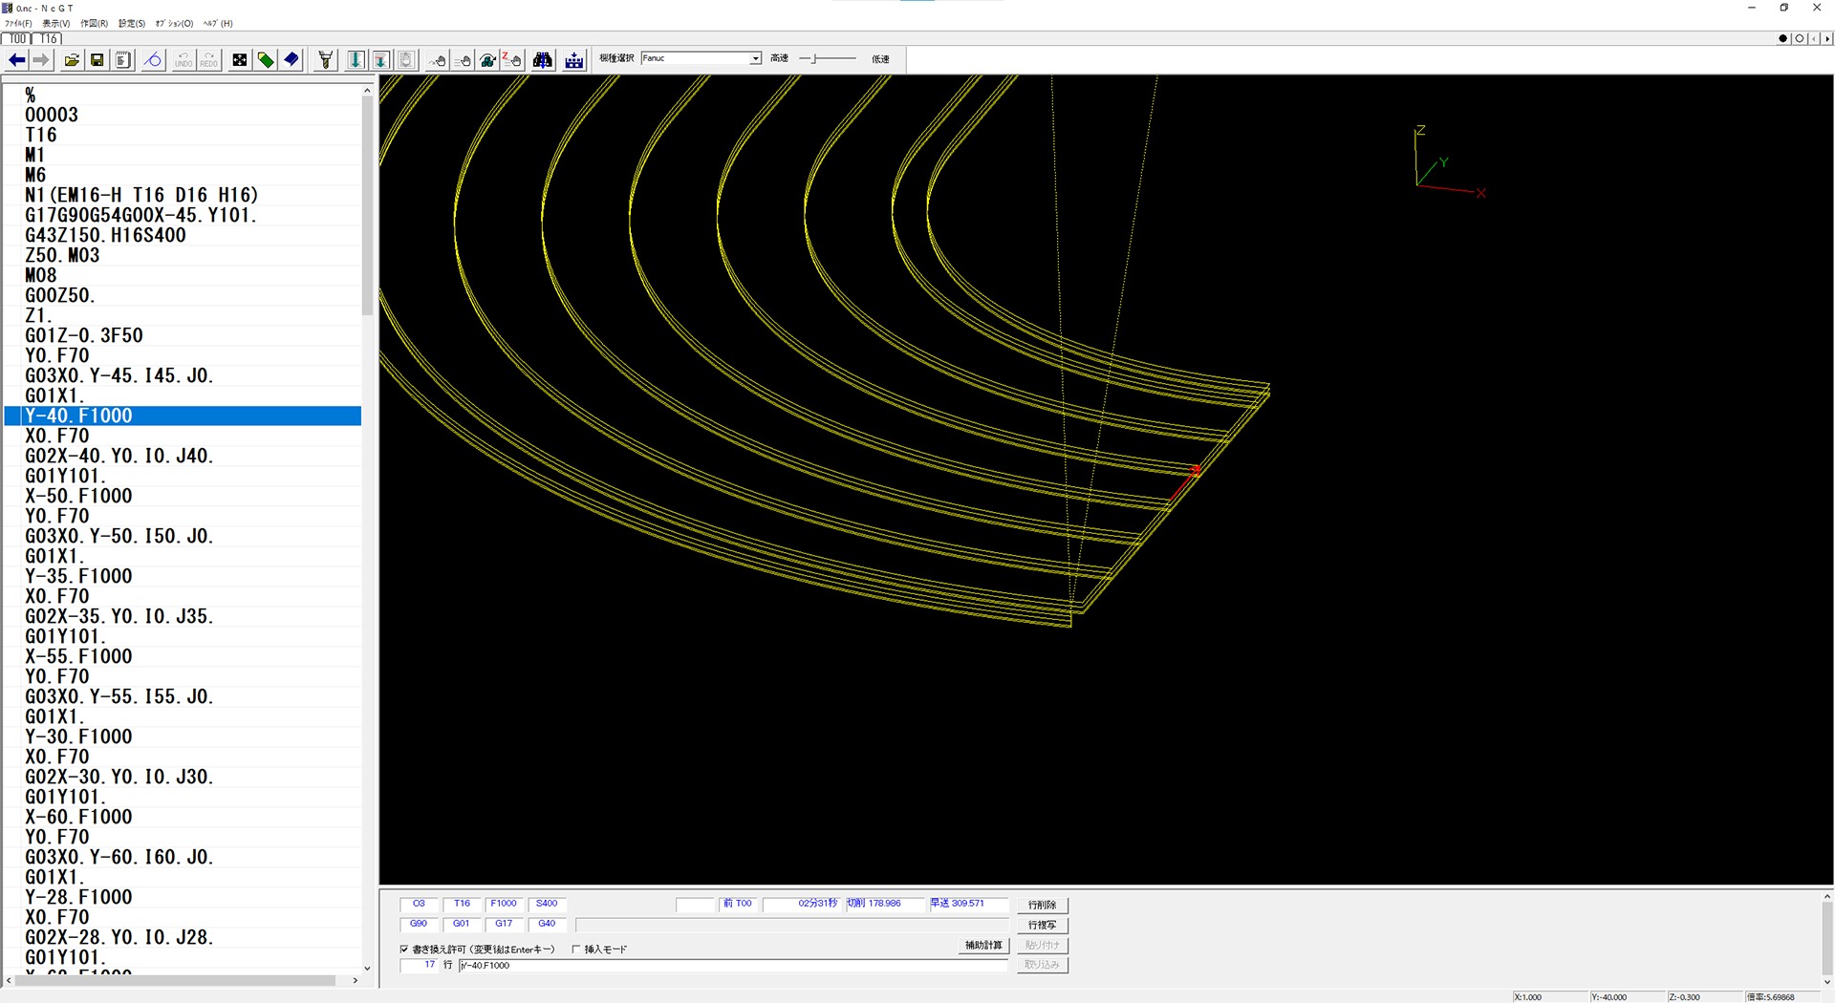Click the 取り込み button

[x=1042, y=965]
